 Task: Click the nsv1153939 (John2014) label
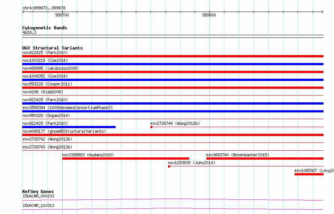[x=191, y=163]
